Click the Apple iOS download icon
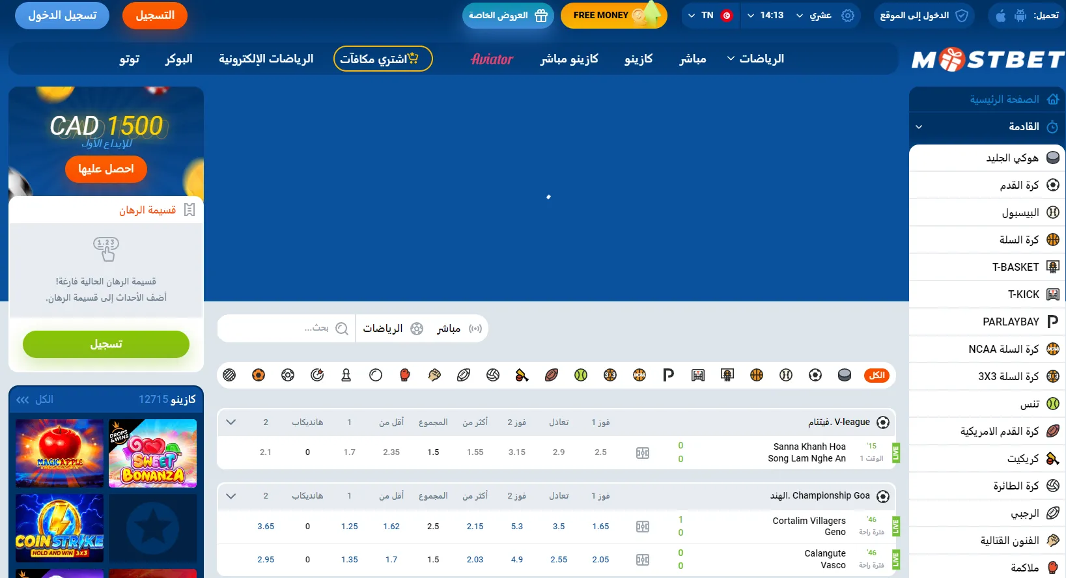This screenshot has width=1066, height=578. [x=1001, y=16]
